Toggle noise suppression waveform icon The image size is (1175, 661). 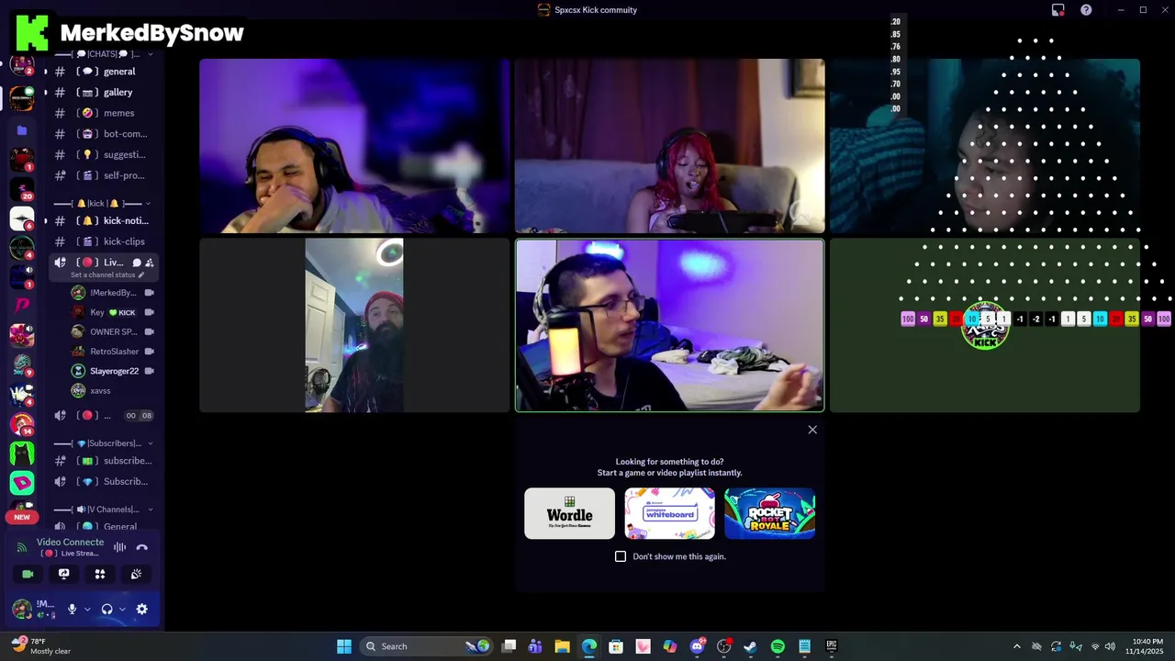click(x=119, y=547)
